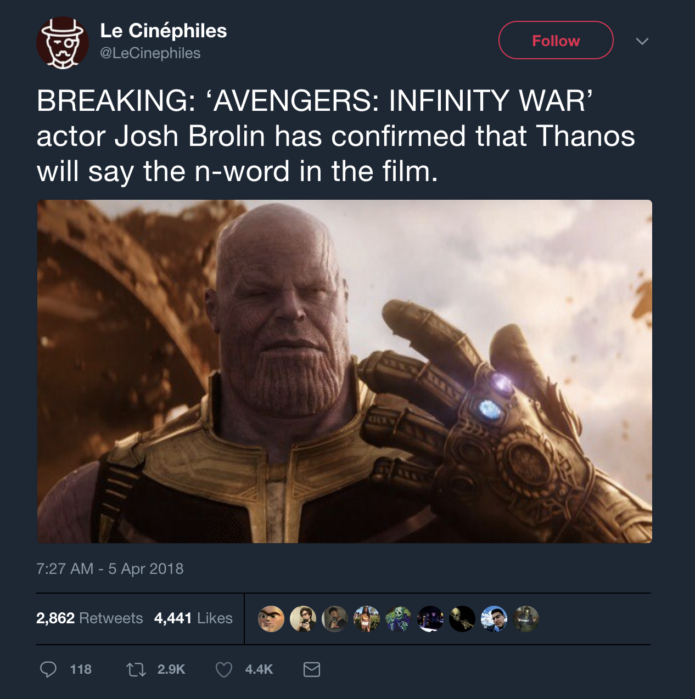Viewport: 695px width, 699px height.
Task: Click the reply speech bubble icon
Action: pos(48,669)
